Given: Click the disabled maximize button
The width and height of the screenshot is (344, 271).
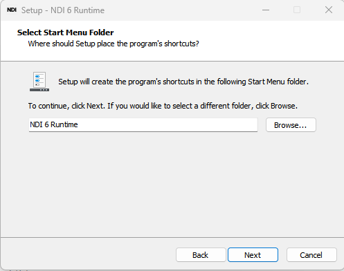Looking at the screenshot, I should [x=297, y=10].
